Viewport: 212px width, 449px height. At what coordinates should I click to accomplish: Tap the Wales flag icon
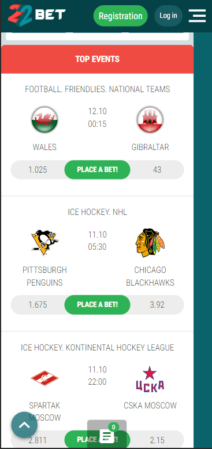coord(44,120)
